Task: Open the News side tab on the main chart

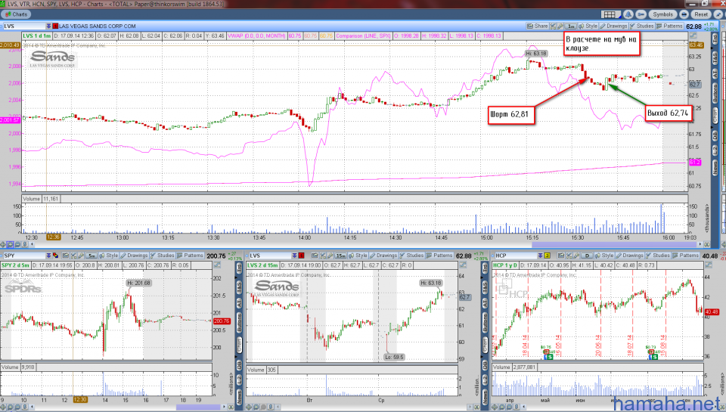Action: (x=715, y=168)
